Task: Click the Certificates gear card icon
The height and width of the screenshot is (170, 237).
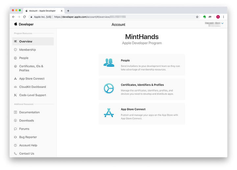Action: coord(109,88)
